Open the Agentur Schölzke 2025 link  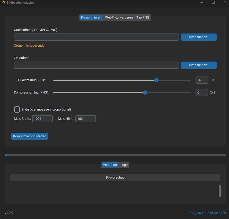(x=207, y=213)
